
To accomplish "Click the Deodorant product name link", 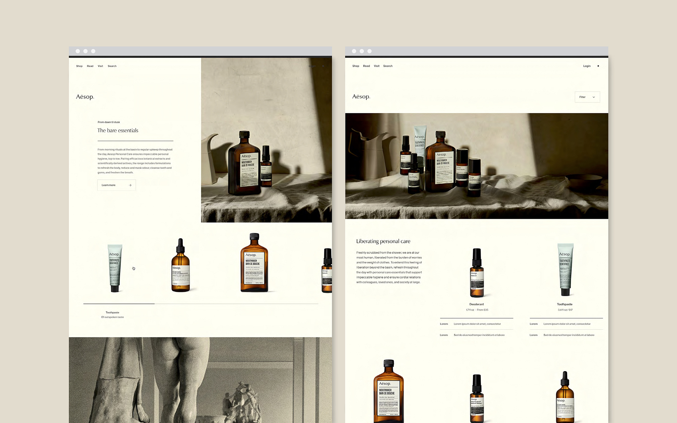I will point(476,304).
